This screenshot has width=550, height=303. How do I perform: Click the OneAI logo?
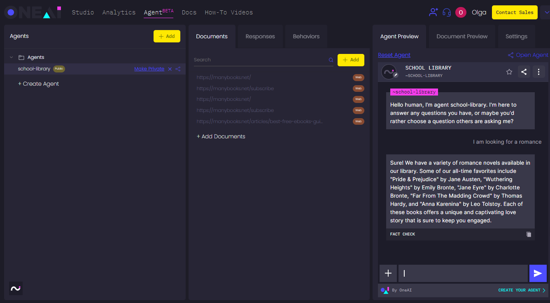pyautogui.click(x=33, y=12)
